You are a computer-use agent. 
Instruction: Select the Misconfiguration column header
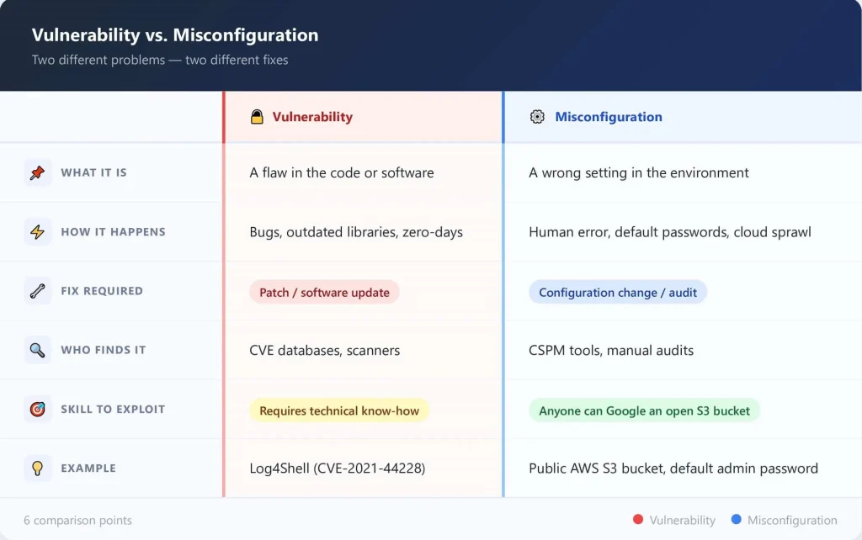[x=608, y=117]
